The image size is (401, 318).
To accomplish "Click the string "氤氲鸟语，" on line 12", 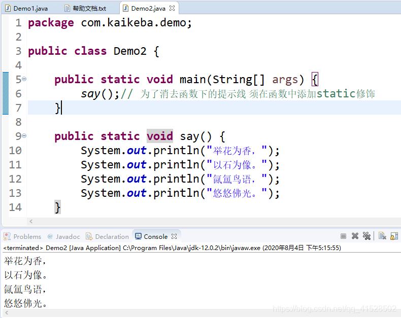I will click(237, 179).
